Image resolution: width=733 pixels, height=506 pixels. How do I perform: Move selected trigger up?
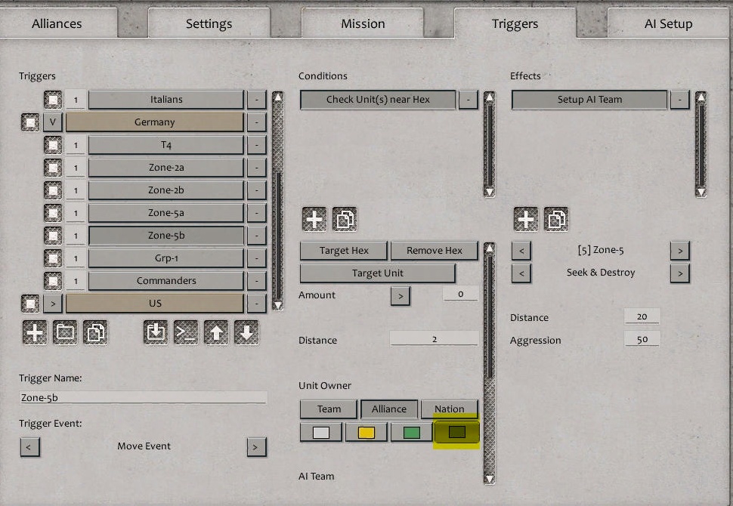pos(216,332)
